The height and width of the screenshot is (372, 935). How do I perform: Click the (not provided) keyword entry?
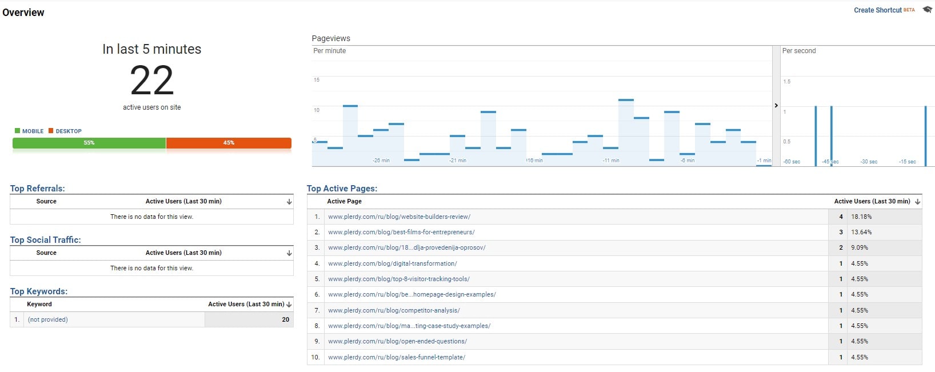coord(48,320)
